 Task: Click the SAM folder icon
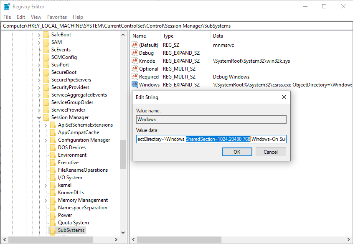pyautogui.click(x=46, y=42)
